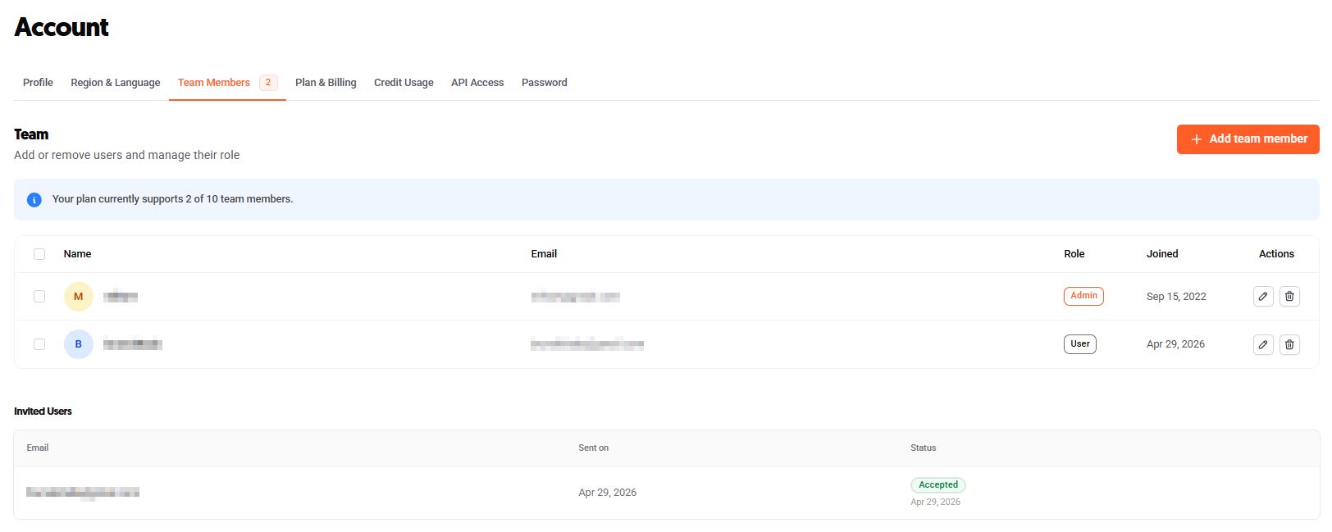Screen dimensions: 1332x532
Task: Click the Role column header
Action: tap(1074, 254)
